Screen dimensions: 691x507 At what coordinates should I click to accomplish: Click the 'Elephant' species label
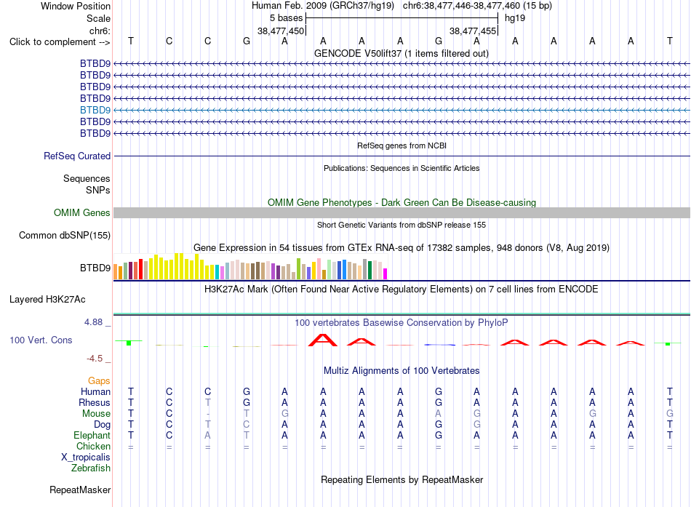[x=92, y=436]
